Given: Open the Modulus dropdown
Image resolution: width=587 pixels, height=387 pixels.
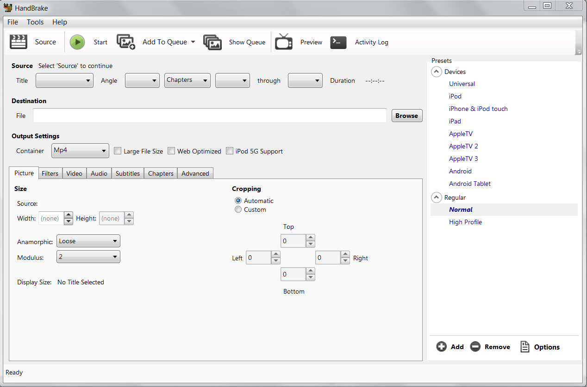Looking at the screenshot, I should coord(88,257).
